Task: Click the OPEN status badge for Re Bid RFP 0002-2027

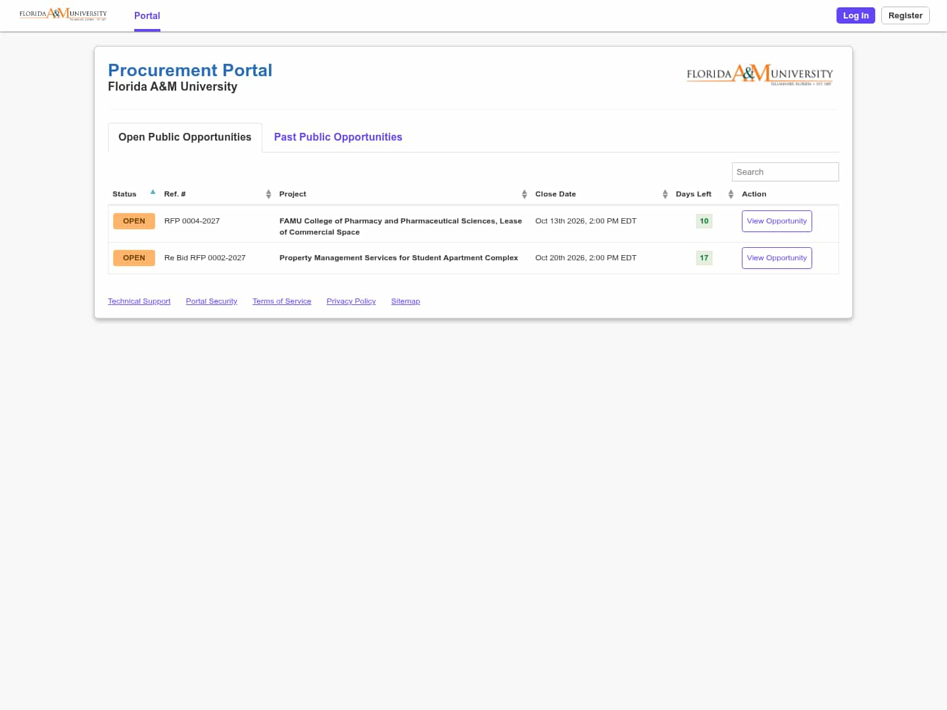Action: pos(134,258)
